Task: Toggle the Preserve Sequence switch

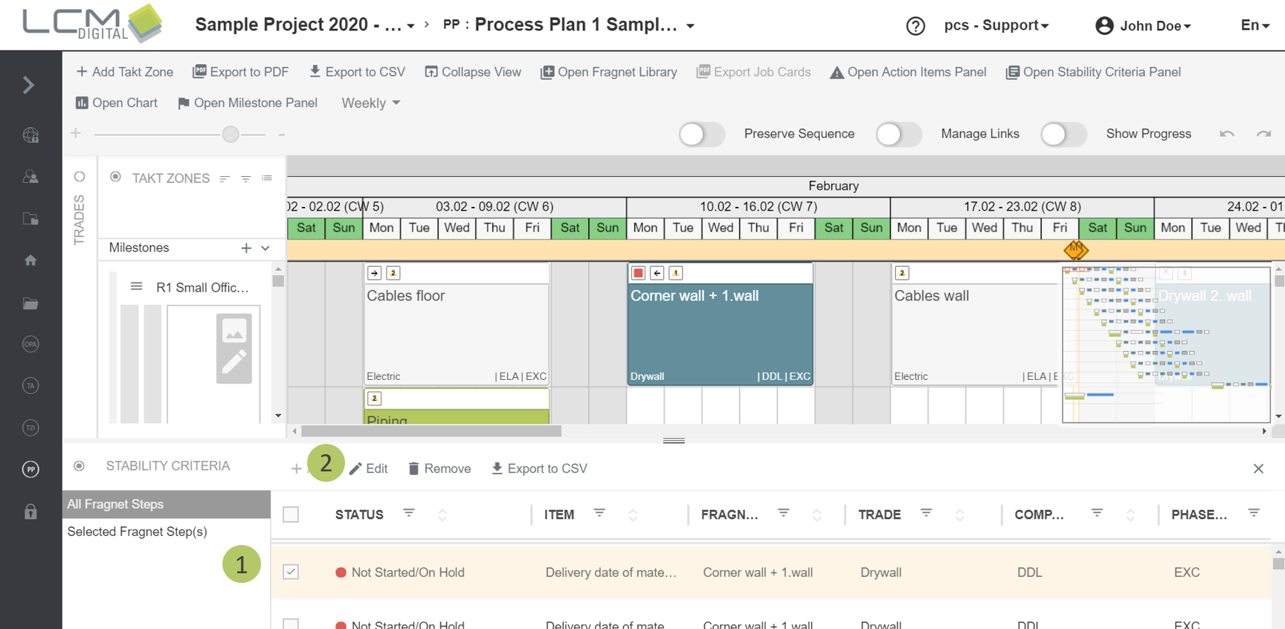Action: click(x=701, y=135)
